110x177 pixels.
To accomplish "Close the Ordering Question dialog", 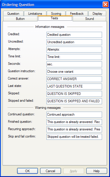I will click(x=105, y=5).
